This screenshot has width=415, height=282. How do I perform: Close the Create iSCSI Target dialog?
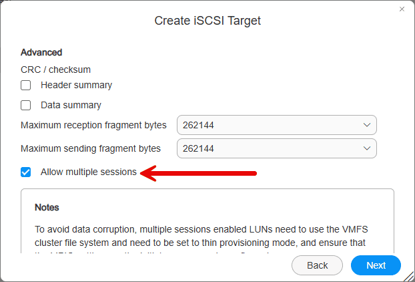click(x=402, y=9)
